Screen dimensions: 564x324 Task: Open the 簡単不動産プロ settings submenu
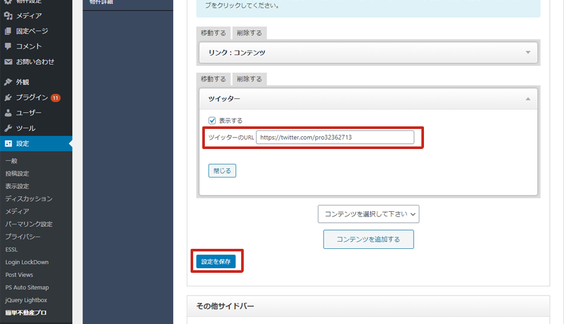26,313
